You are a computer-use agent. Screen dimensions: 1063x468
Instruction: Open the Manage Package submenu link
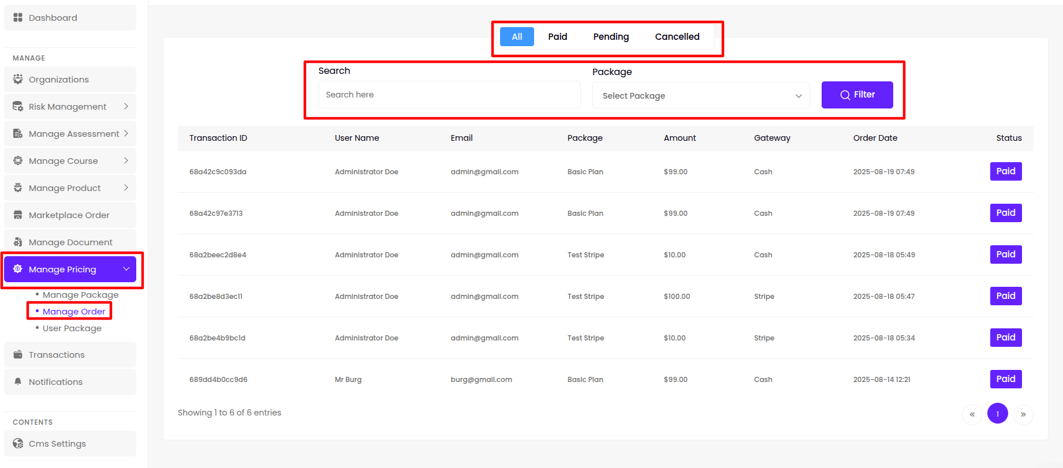[x=80, y=295]
